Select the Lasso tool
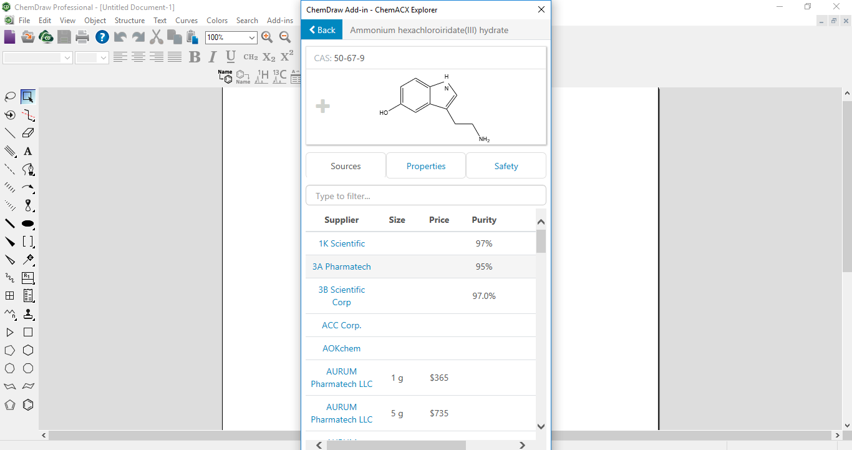The height and width of the screenshot is (450, 852). click(x=10, y=97)
